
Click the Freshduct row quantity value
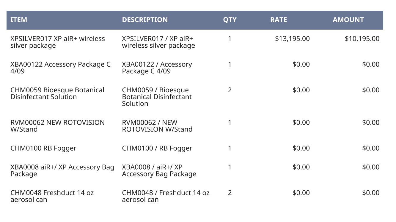(230, 193)
